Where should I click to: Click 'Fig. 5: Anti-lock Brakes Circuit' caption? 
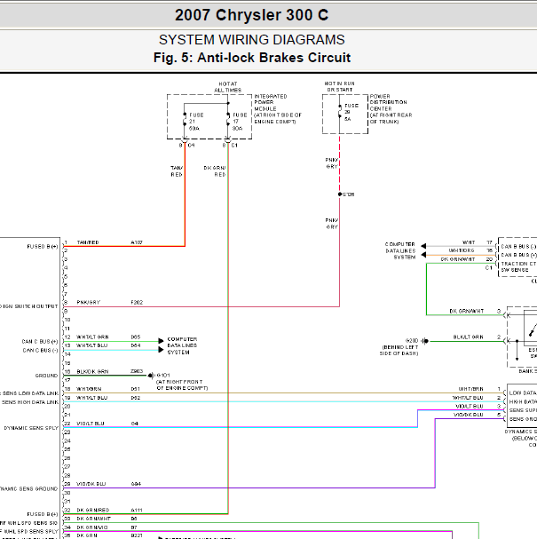(x=252, y=58)
